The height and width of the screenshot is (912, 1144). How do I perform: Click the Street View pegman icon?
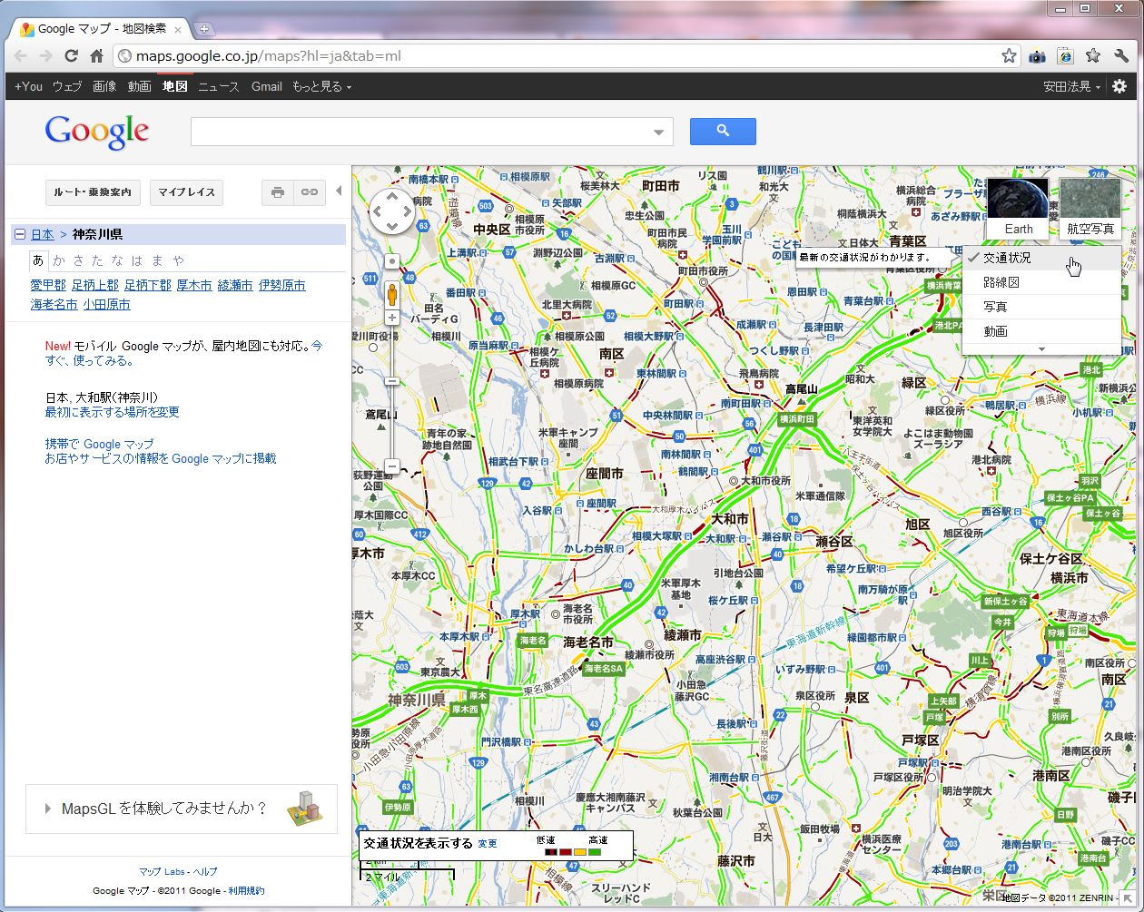pyautogui.click(x=392, y=294)
